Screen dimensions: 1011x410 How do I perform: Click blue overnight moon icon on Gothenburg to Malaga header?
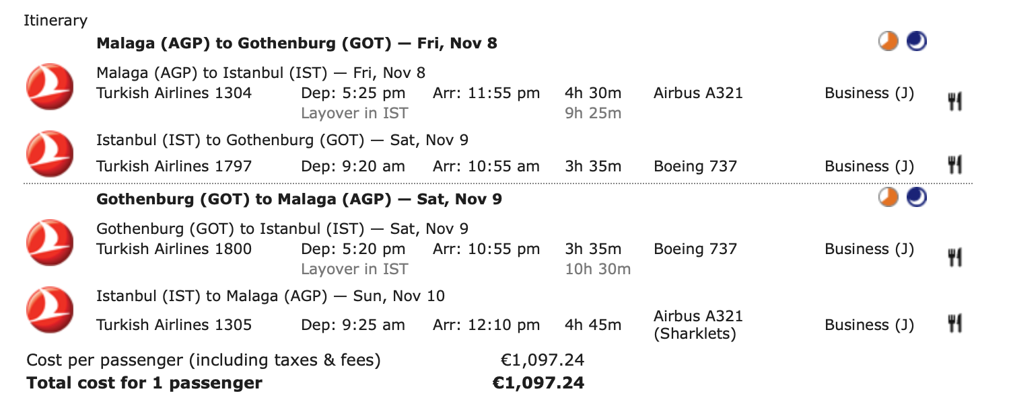[x=916, y=197]
